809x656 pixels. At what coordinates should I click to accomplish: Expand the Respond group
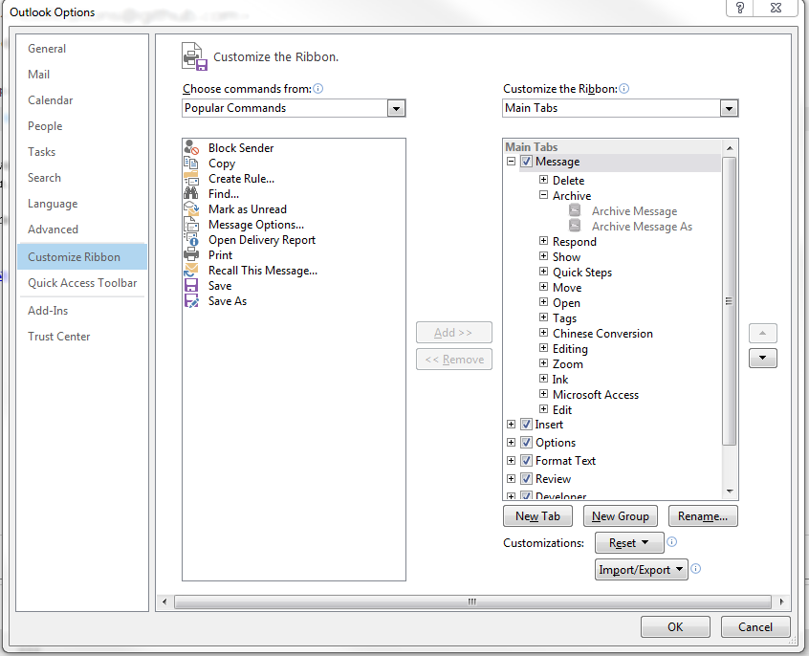point(543,241)
